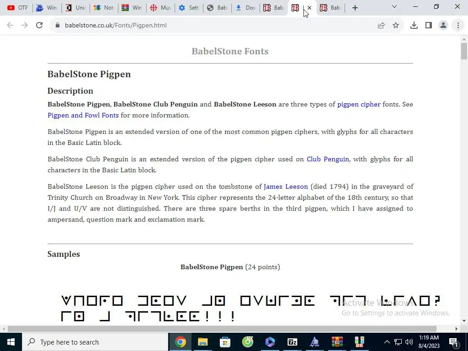Switch to the Mus tab
The image size is (468, 351).
160,8
